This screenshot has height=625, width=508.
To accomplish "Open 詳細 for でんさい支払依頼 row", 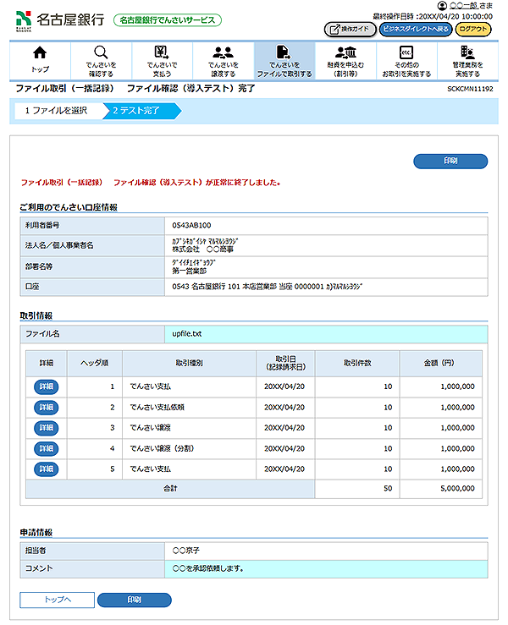I will [46, 407].
